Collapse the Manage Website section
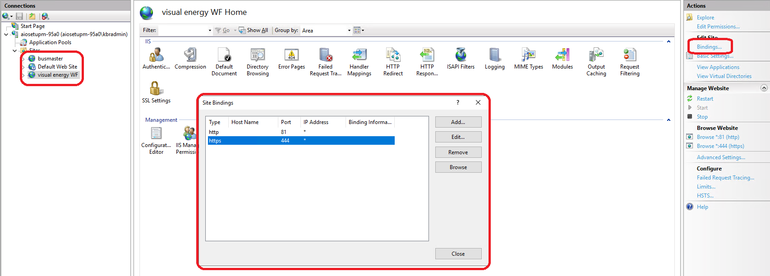The image size is (770, 276). (x=764, y=88)
